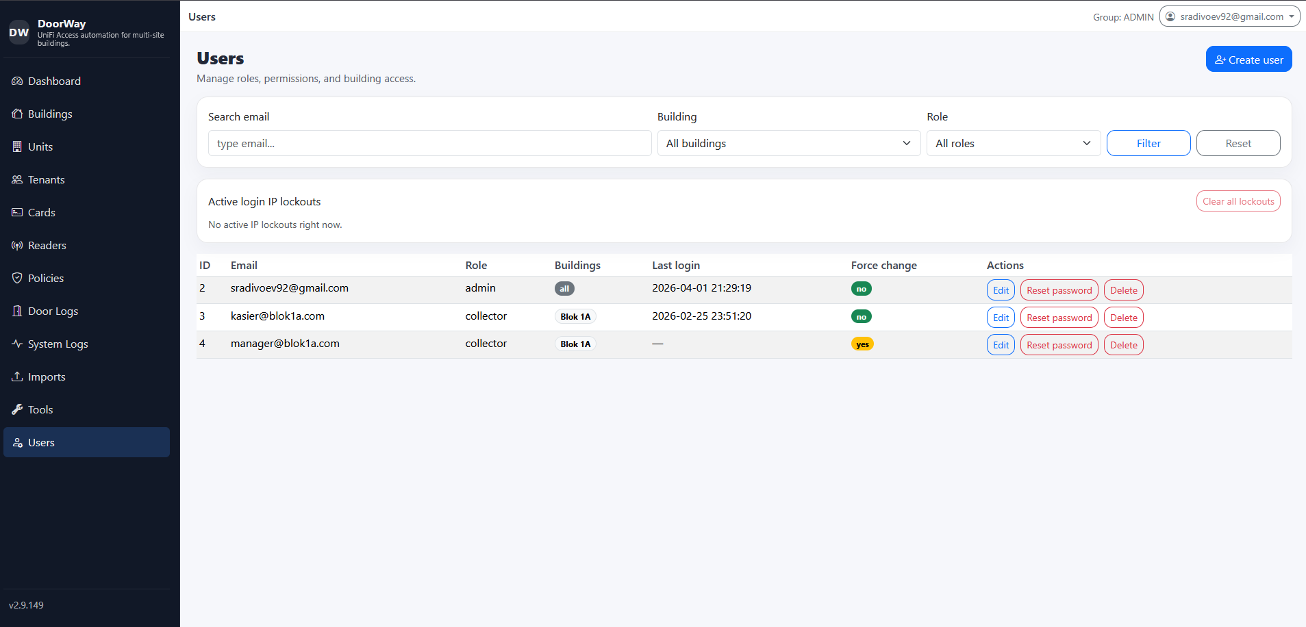Open the sradivoev92@gmail.com account menu
Screen dimensions: 1306x627
coord(1229,16)
